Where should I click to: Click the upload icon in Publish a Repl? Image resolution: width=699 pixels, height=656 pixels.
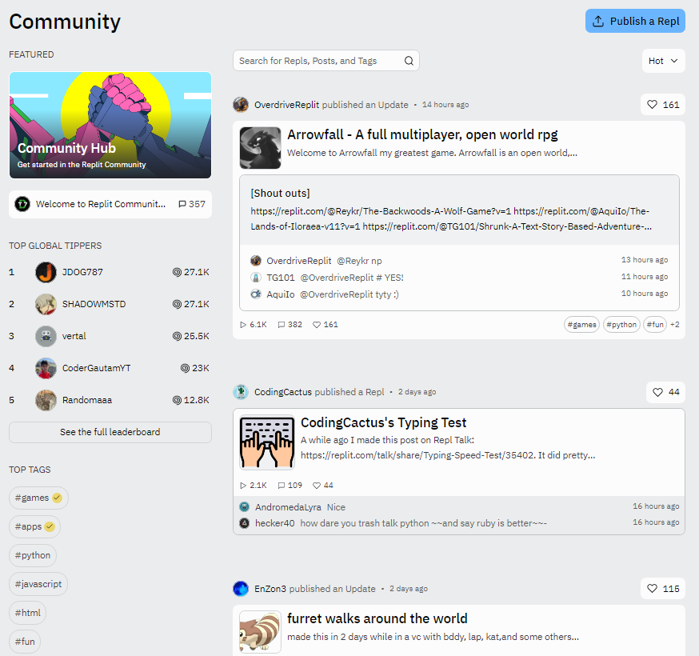[598, 21]
